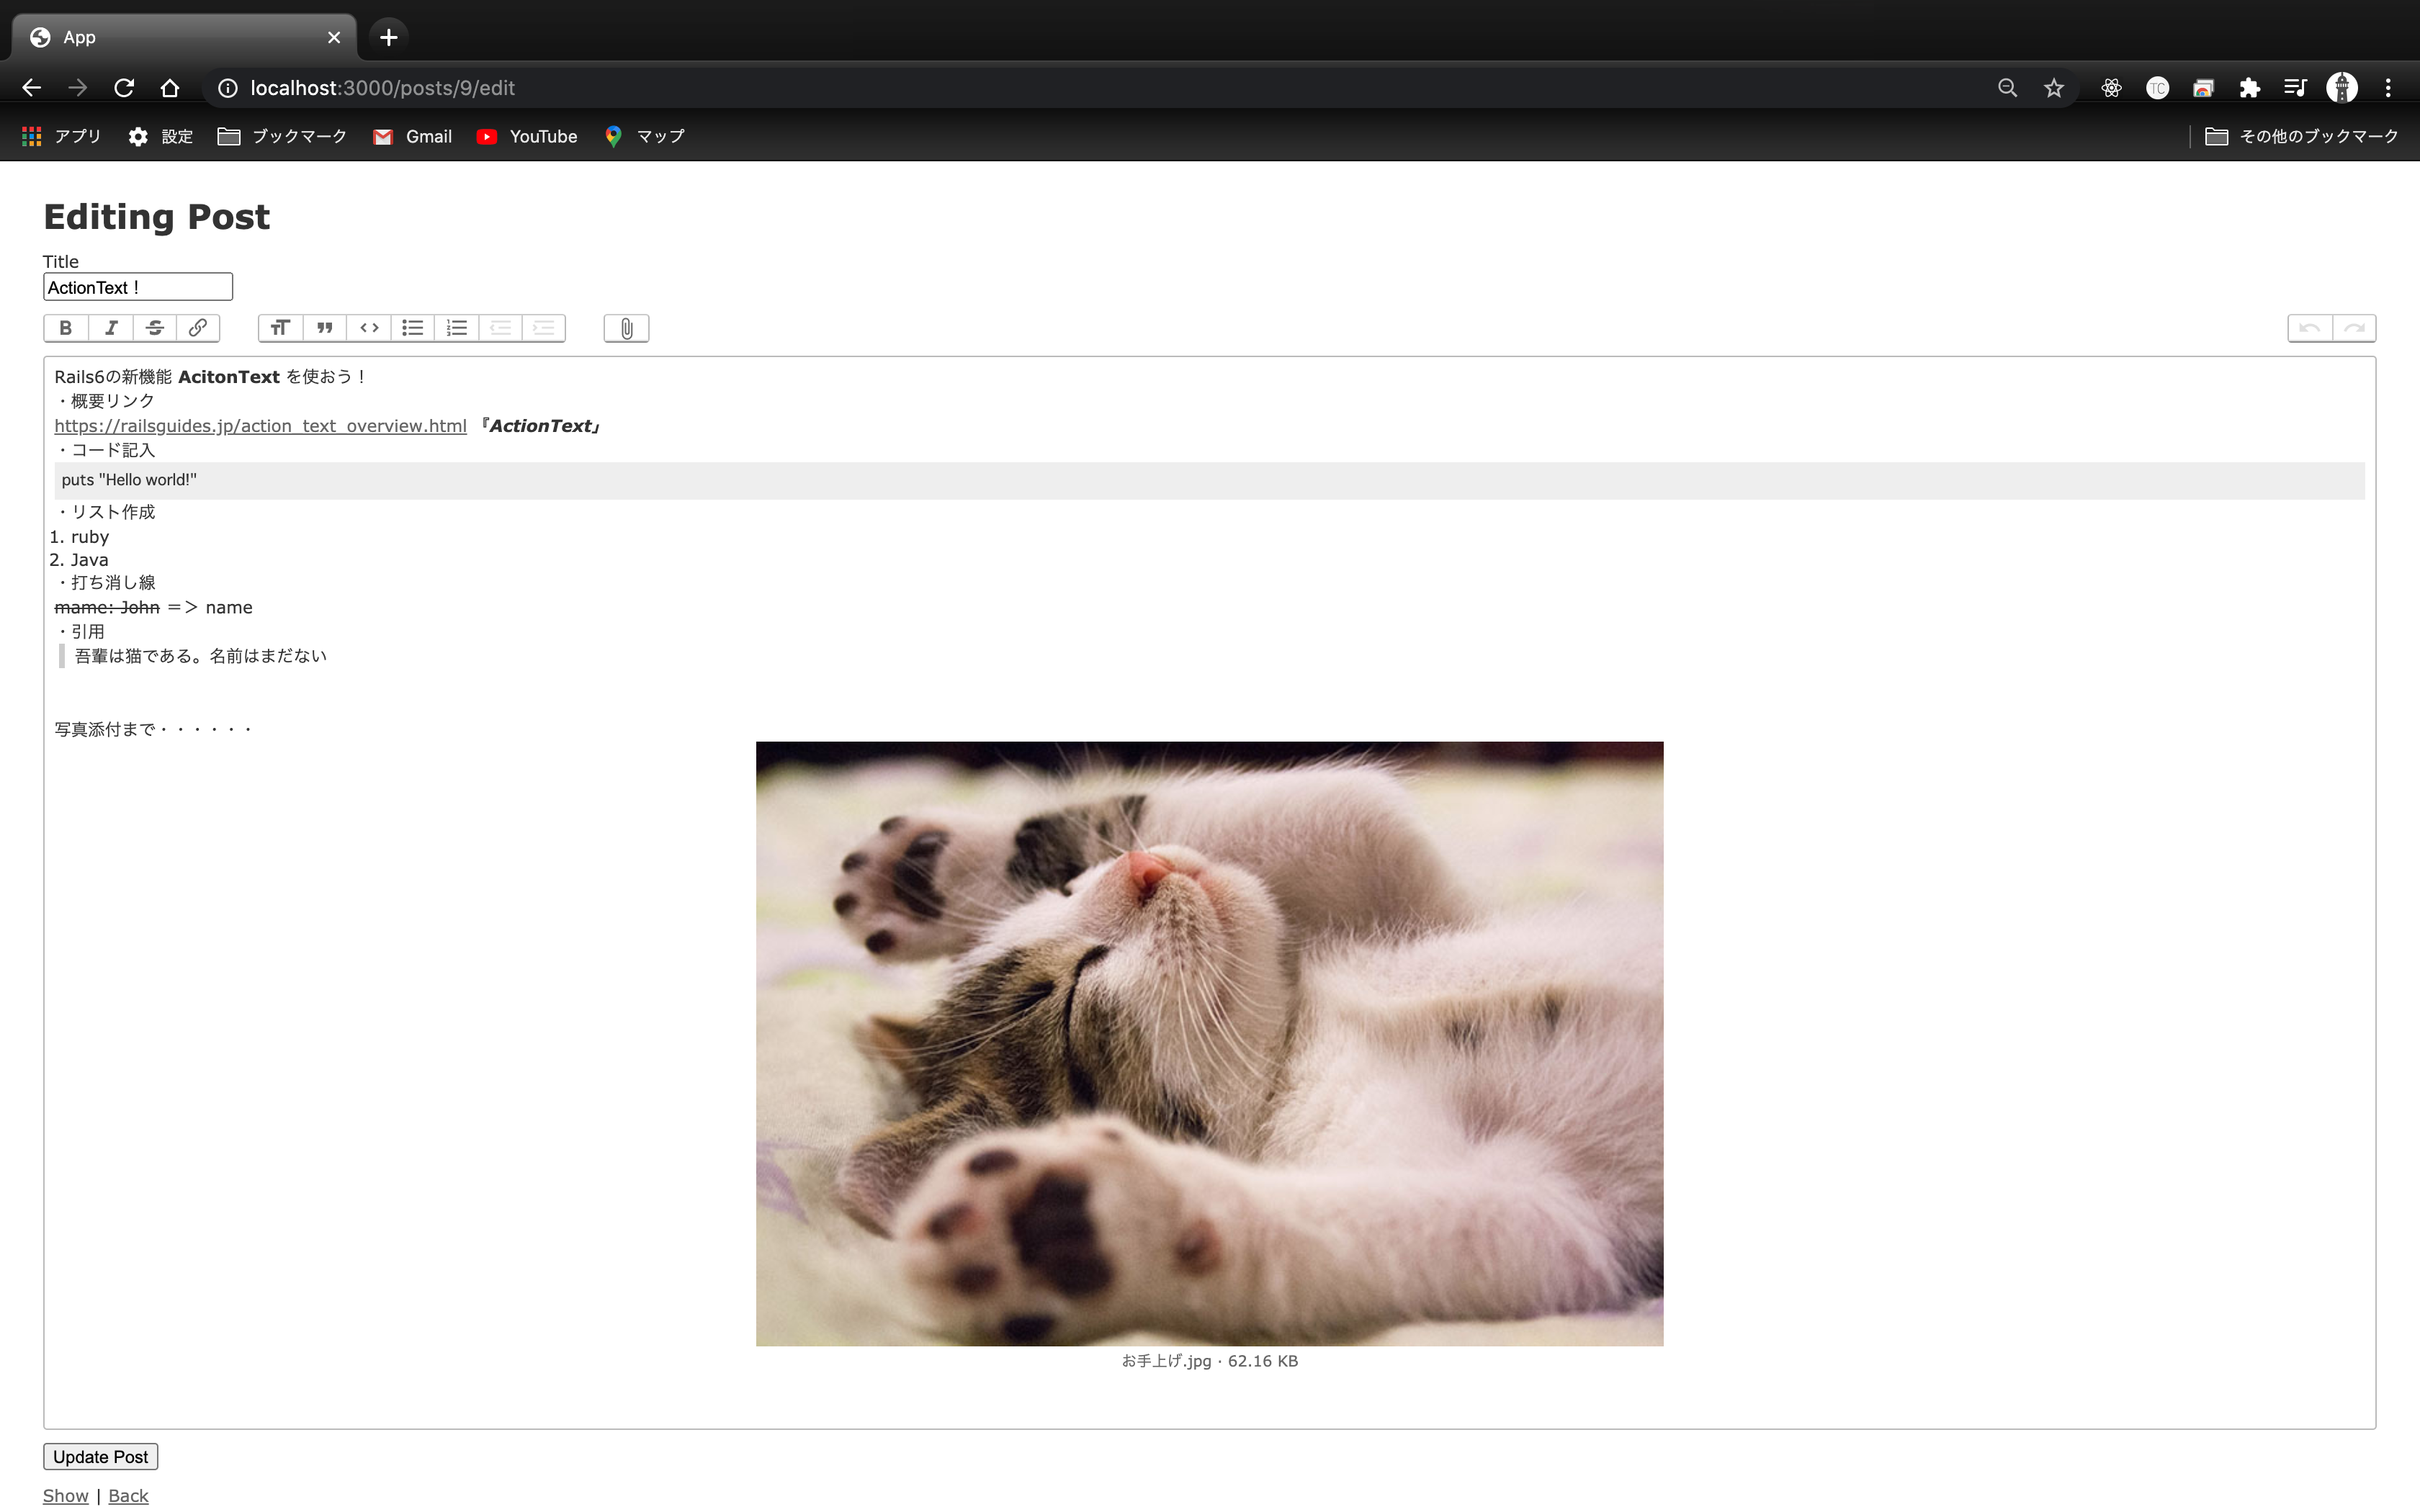Viewport: 2420px width, 1512px height.
Task: Attach a file with the paperclip icon
Action: pyautogui.click(x=626, y=328)
